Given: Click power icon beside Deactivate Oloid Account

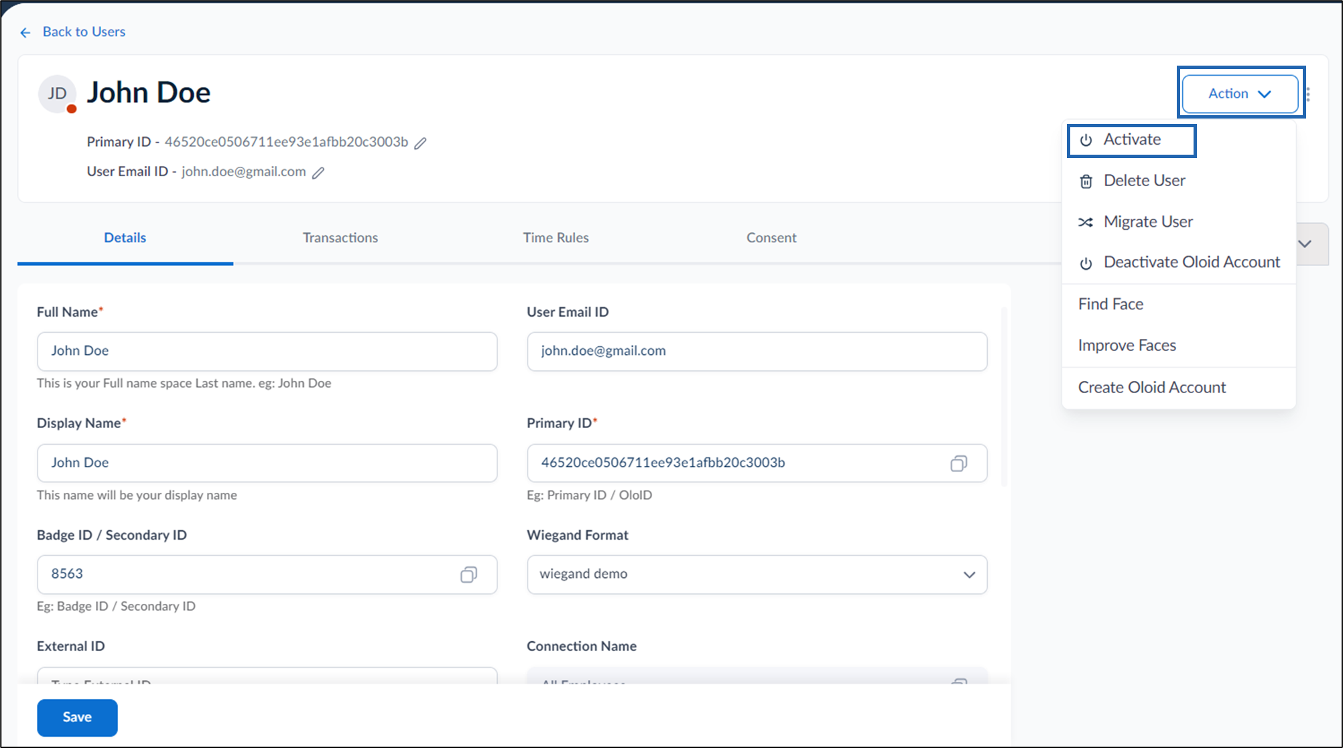Looking at the screenshot, I should 1086,263.
